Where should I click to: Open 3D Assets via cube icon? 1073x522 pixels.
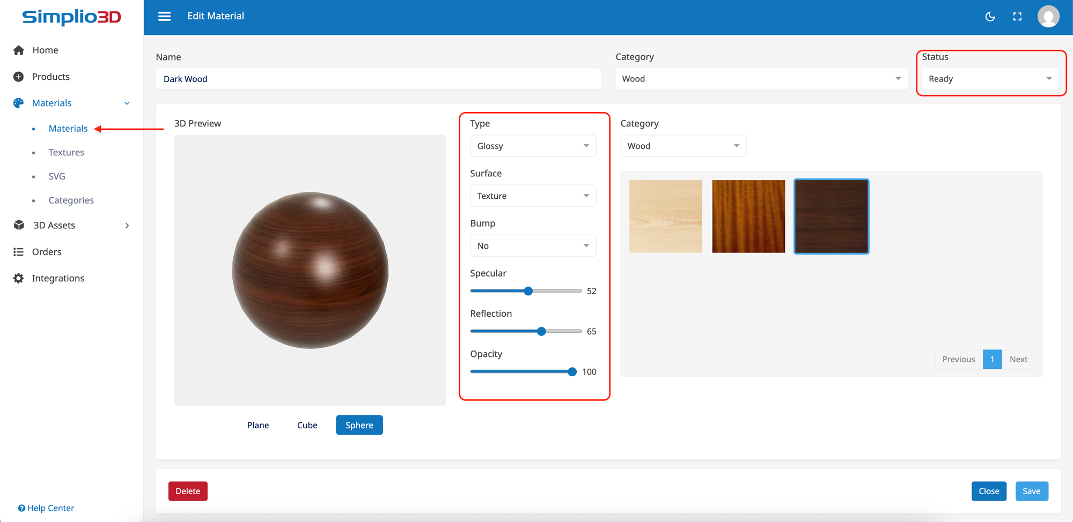18,225
